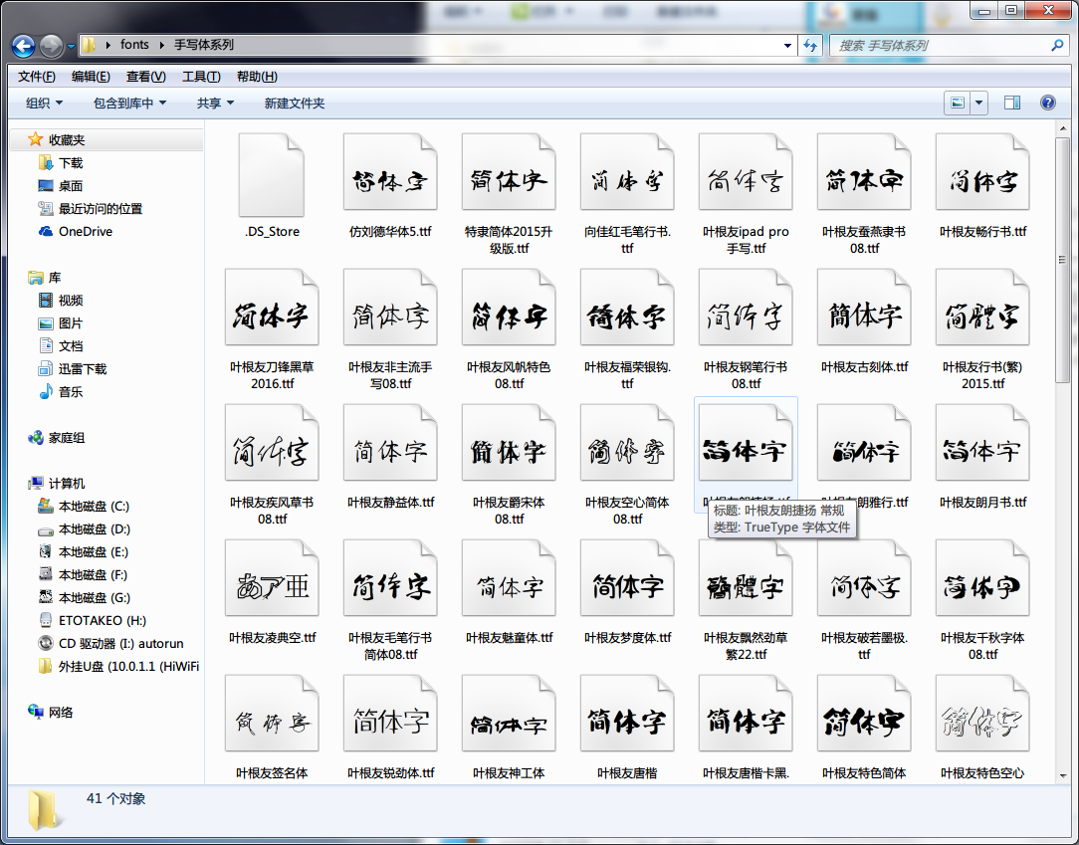Click the magnifier search icon
This screenshot has height=845, width=1079.
(x=1057, y=46)
